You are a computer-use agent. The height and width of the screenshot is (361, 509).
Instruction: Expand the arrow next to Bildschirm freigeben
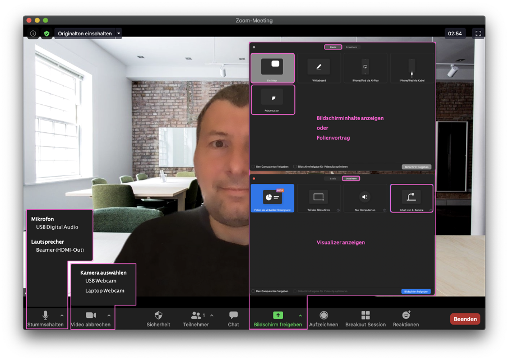tap(300, 315)
